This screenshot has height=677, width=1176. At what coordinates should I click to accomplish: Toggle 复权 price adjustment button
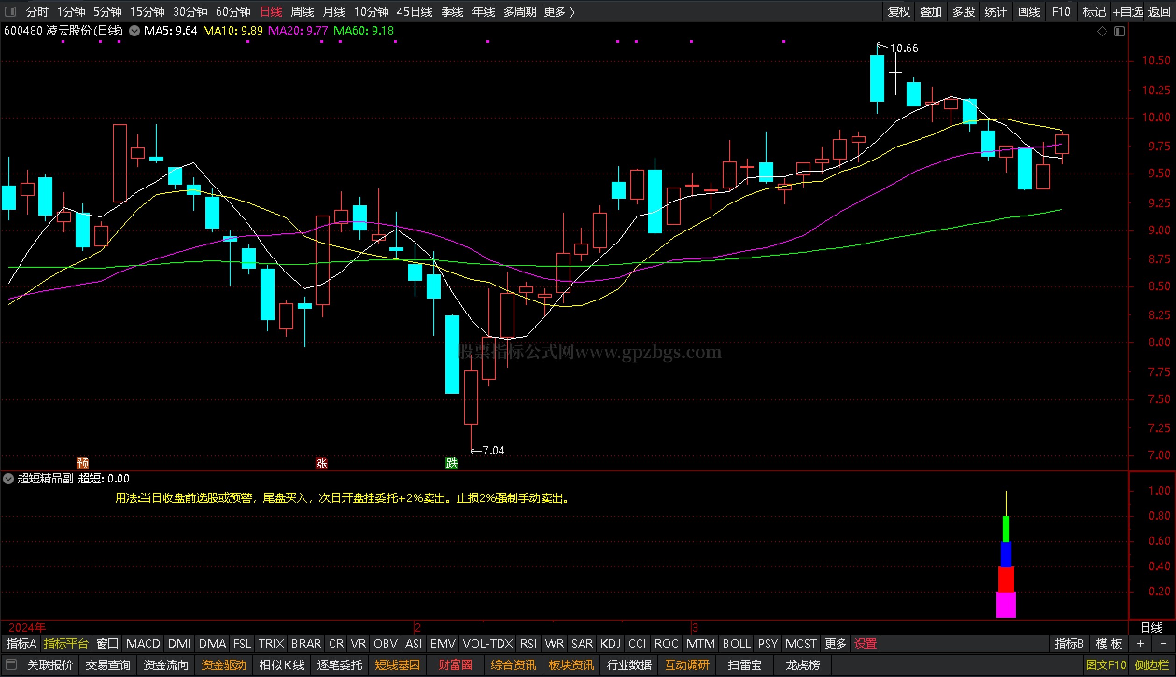point(899,12)
